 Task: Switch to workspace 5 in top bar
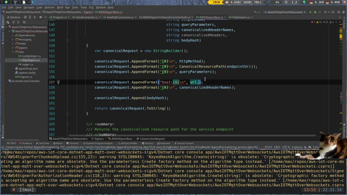click(x=33, y=2)
